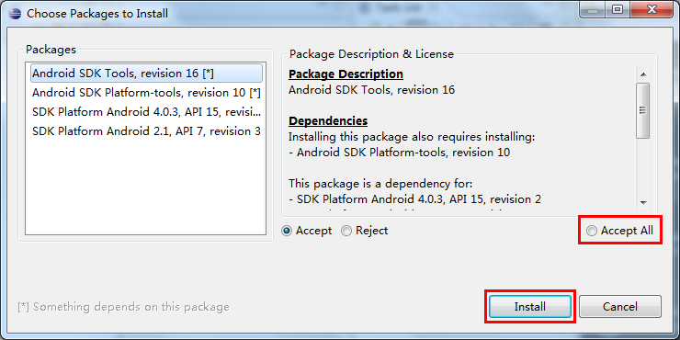Click 'This package is a dependency for:' text
The height and width of the screenshot is (340, 680).
380,184
